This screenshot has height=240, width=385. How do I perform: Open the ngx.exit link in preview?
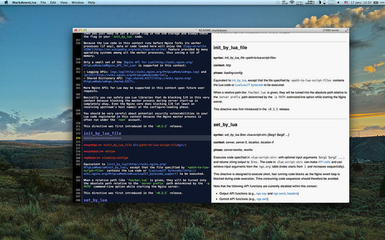coord(262,199)
